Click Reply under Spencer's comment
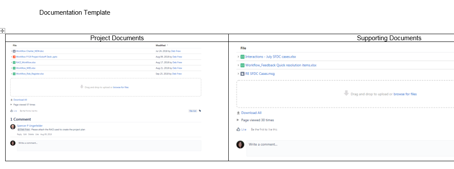Viewport: 454px width, 169px height. (x=19, y=134)
